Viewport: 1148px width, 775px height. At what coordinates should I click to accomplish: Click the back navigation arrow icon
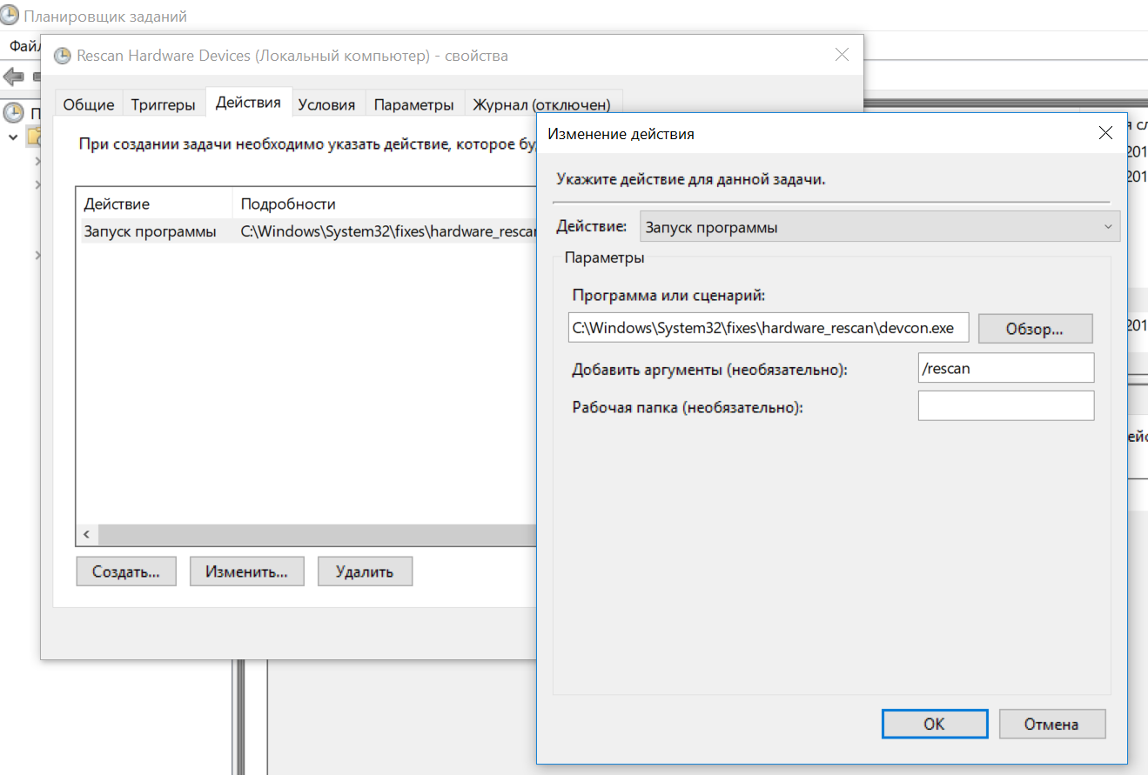[x=15, y=76]
